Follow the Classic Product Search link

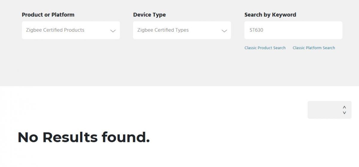click(x=265, y=48)
